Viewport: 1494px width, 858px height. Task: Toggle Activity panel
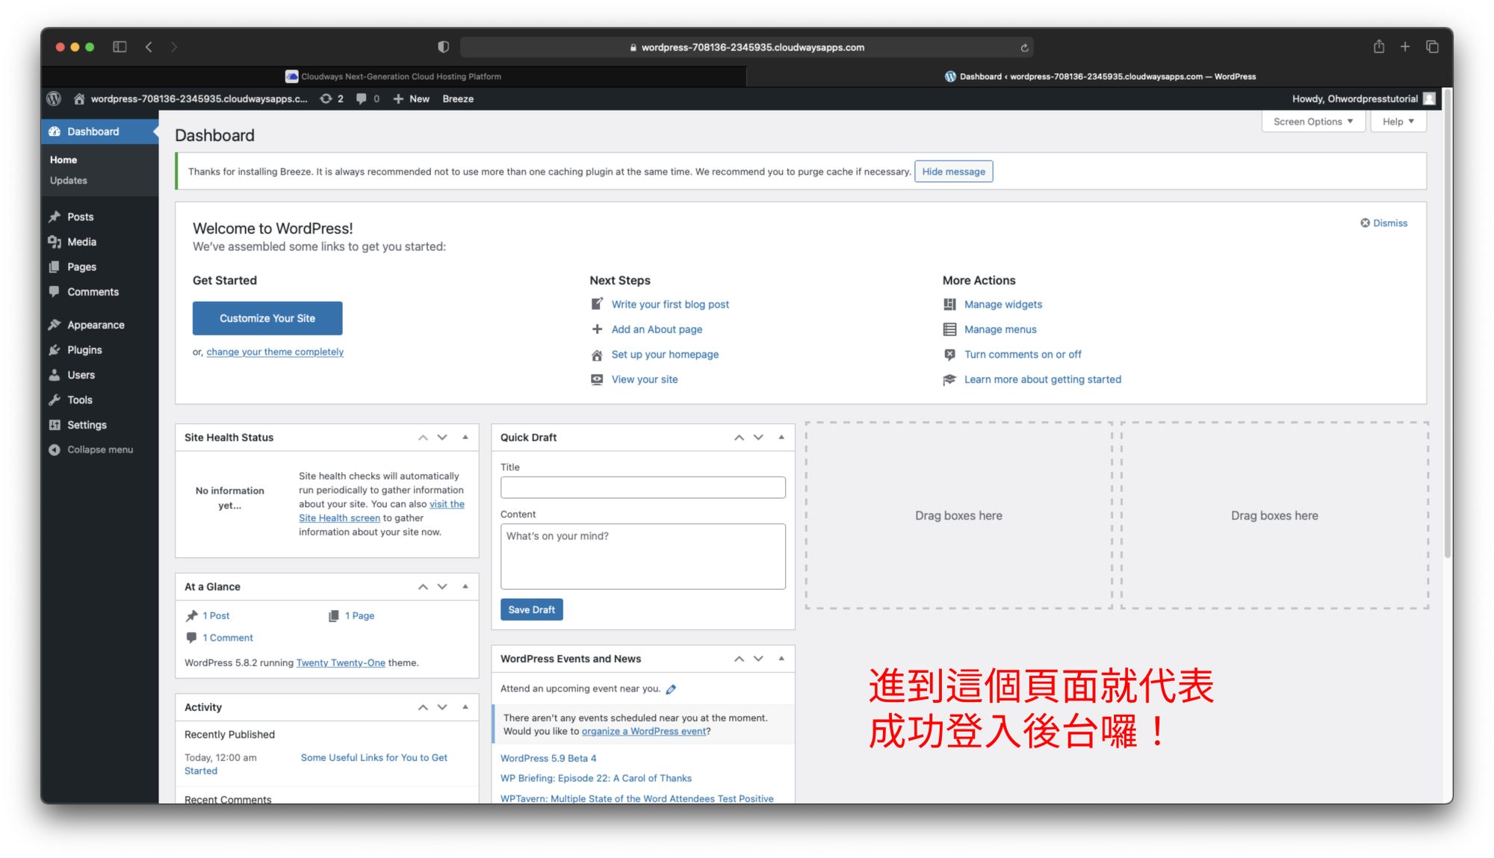click(465, 707)
